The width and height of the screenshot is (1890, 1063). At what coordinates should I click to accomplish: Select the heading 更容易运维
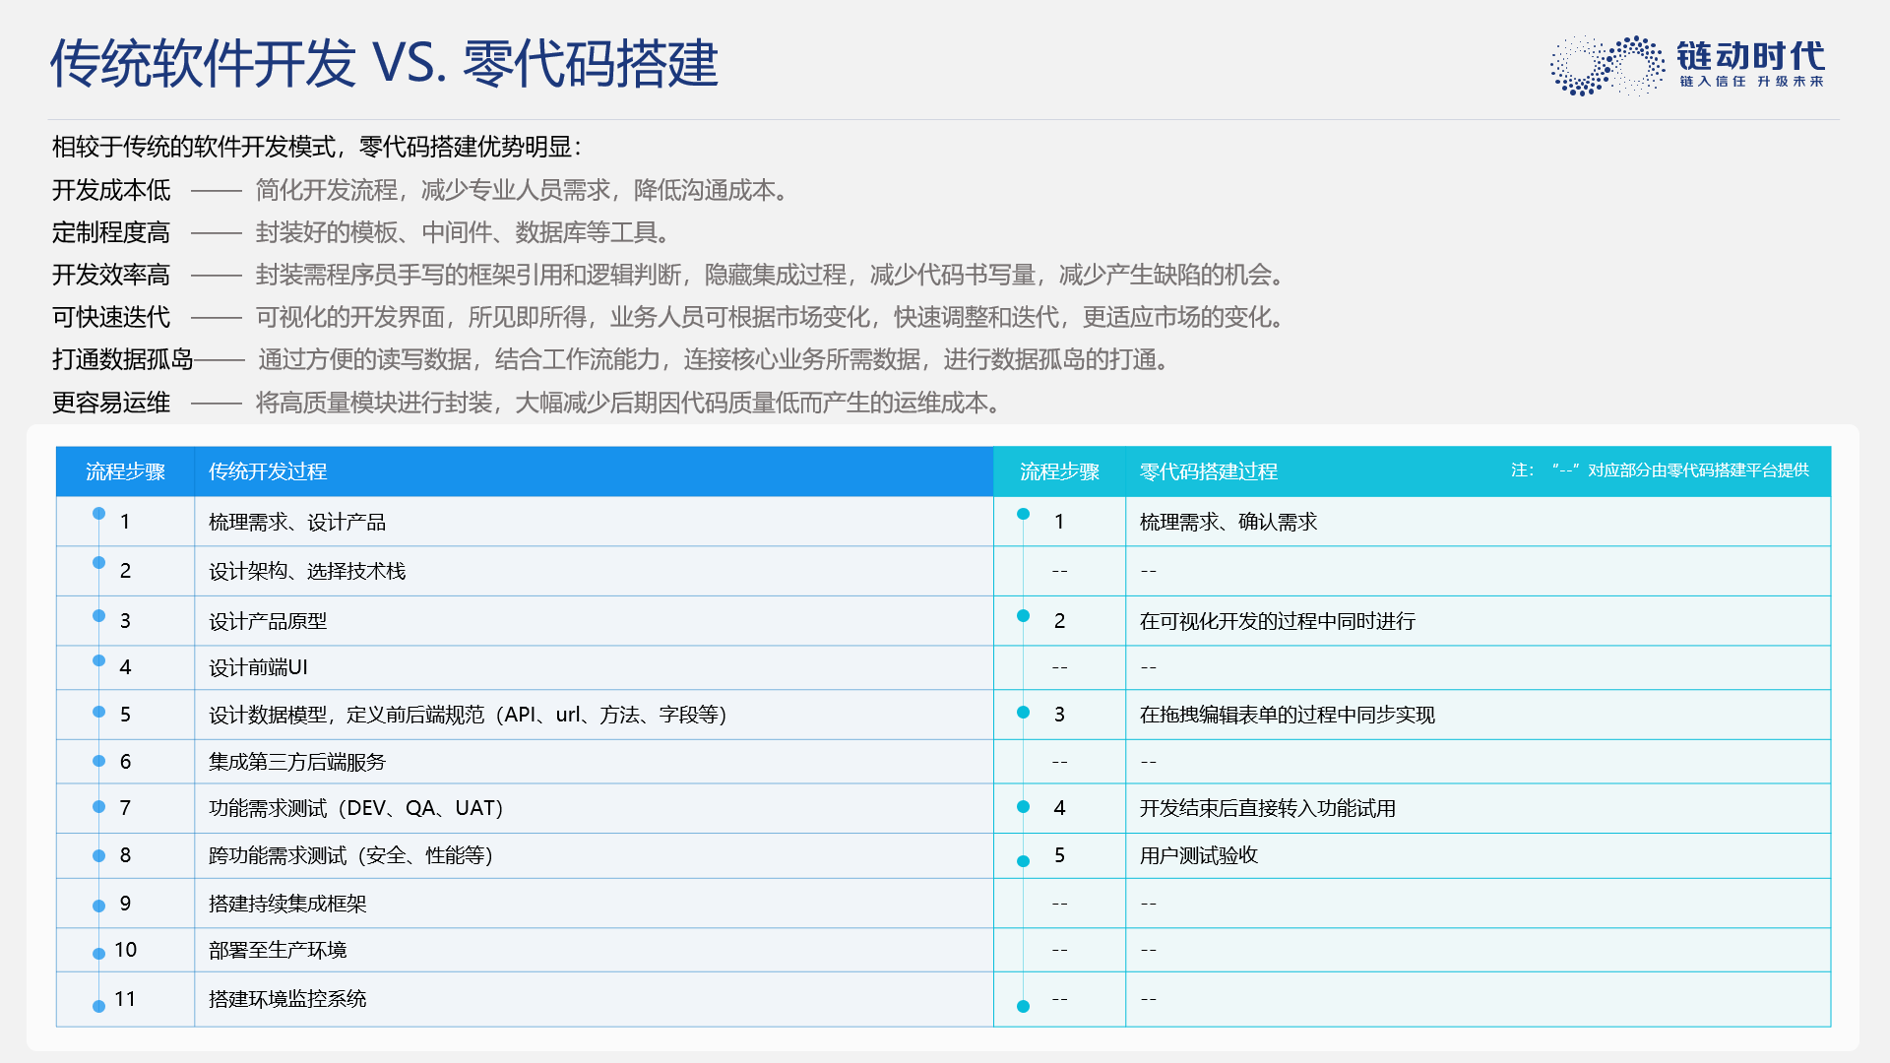pyautogui.click(x=111, y=403)
